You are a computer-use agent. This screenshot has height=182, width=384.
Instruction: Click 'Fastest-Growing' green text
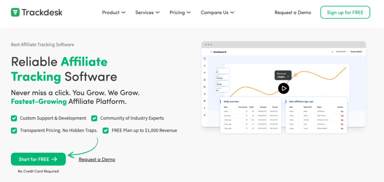pos(39,101)
